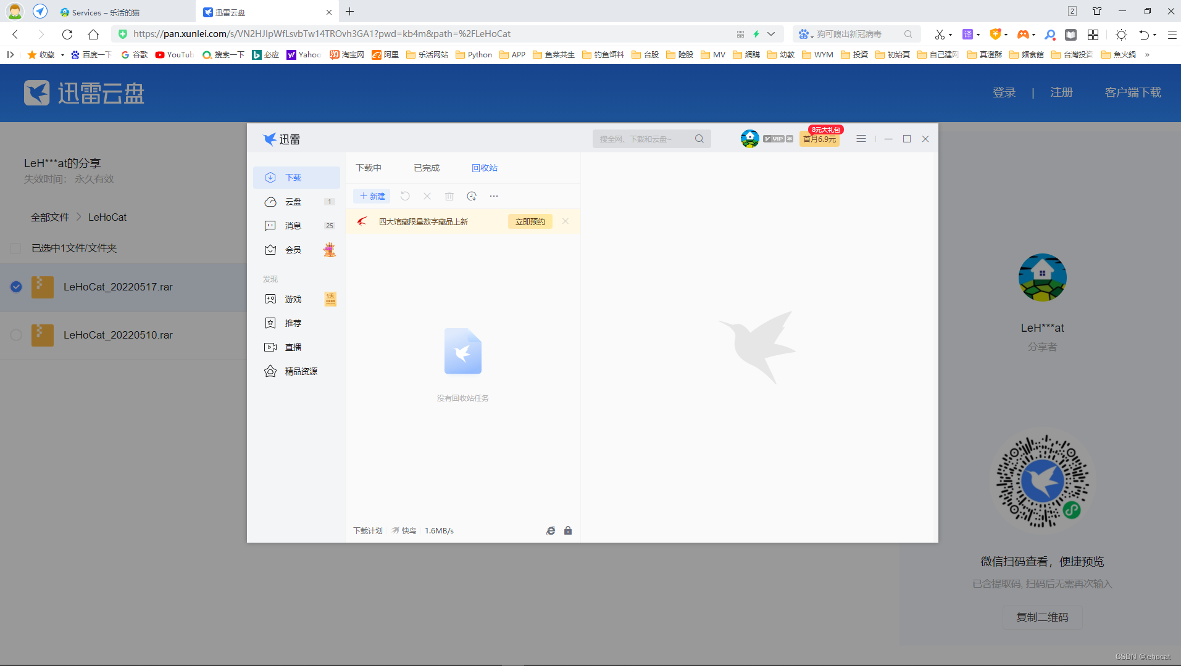Open 推荐 in the sidebar
Screen dimensions: 1181x666
click(296, 323)
